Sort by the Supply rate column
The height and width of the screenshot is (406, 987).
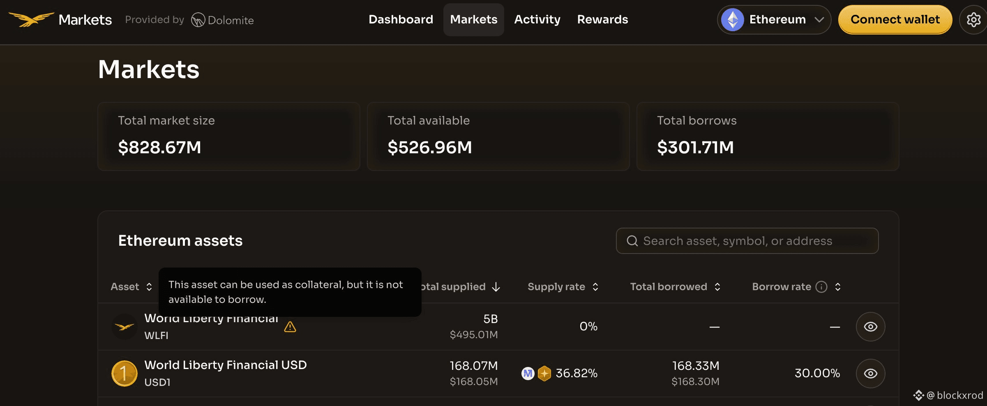pos(563,287)
